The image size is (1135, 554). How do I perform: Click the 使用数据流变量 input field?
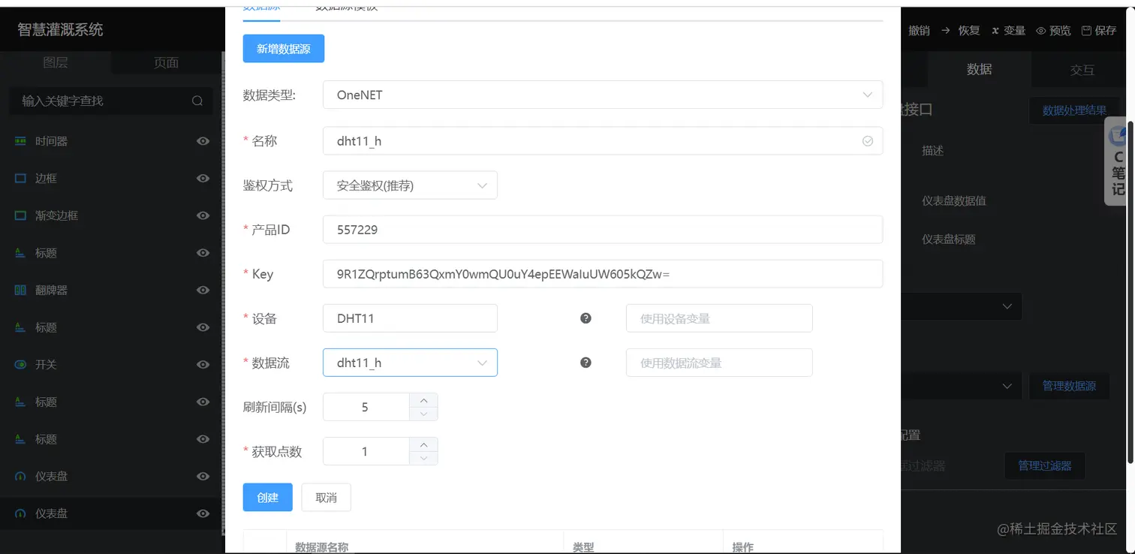pos(719,363)
